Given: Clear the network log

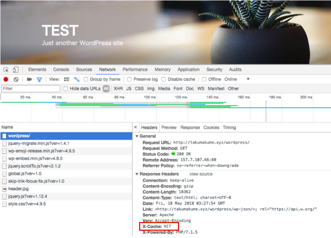Looking at the screenshot, I should coord(16,79).
